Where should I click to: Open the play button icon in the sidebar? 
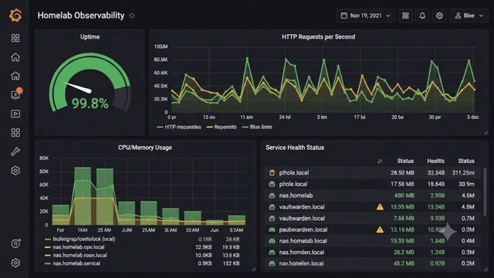pos(15,114)
